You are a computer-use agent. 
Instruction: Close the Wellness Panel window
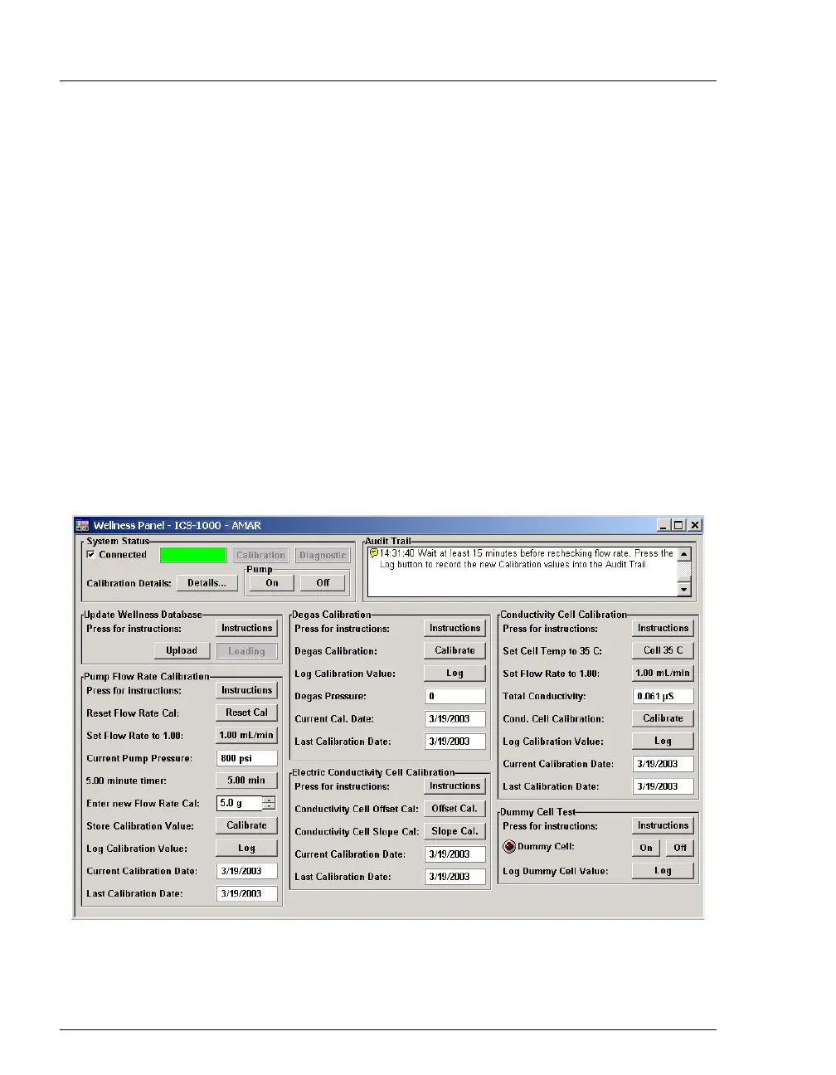coord(695,525)
